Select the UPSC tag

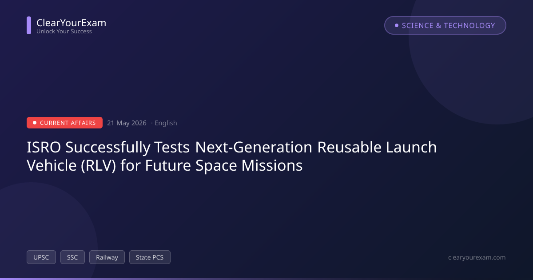41,257
